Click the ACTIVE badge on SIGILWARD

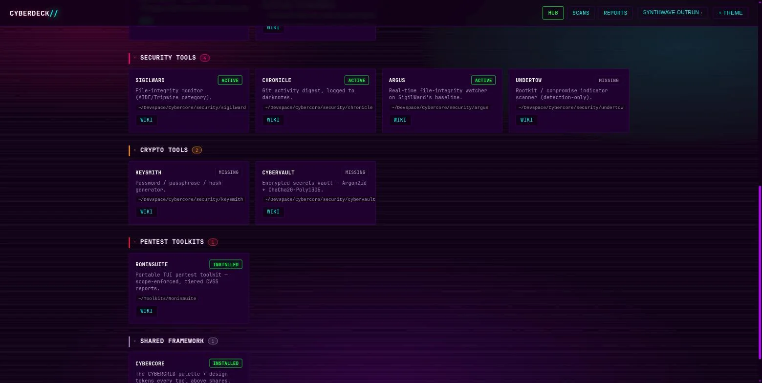[230, 81]
